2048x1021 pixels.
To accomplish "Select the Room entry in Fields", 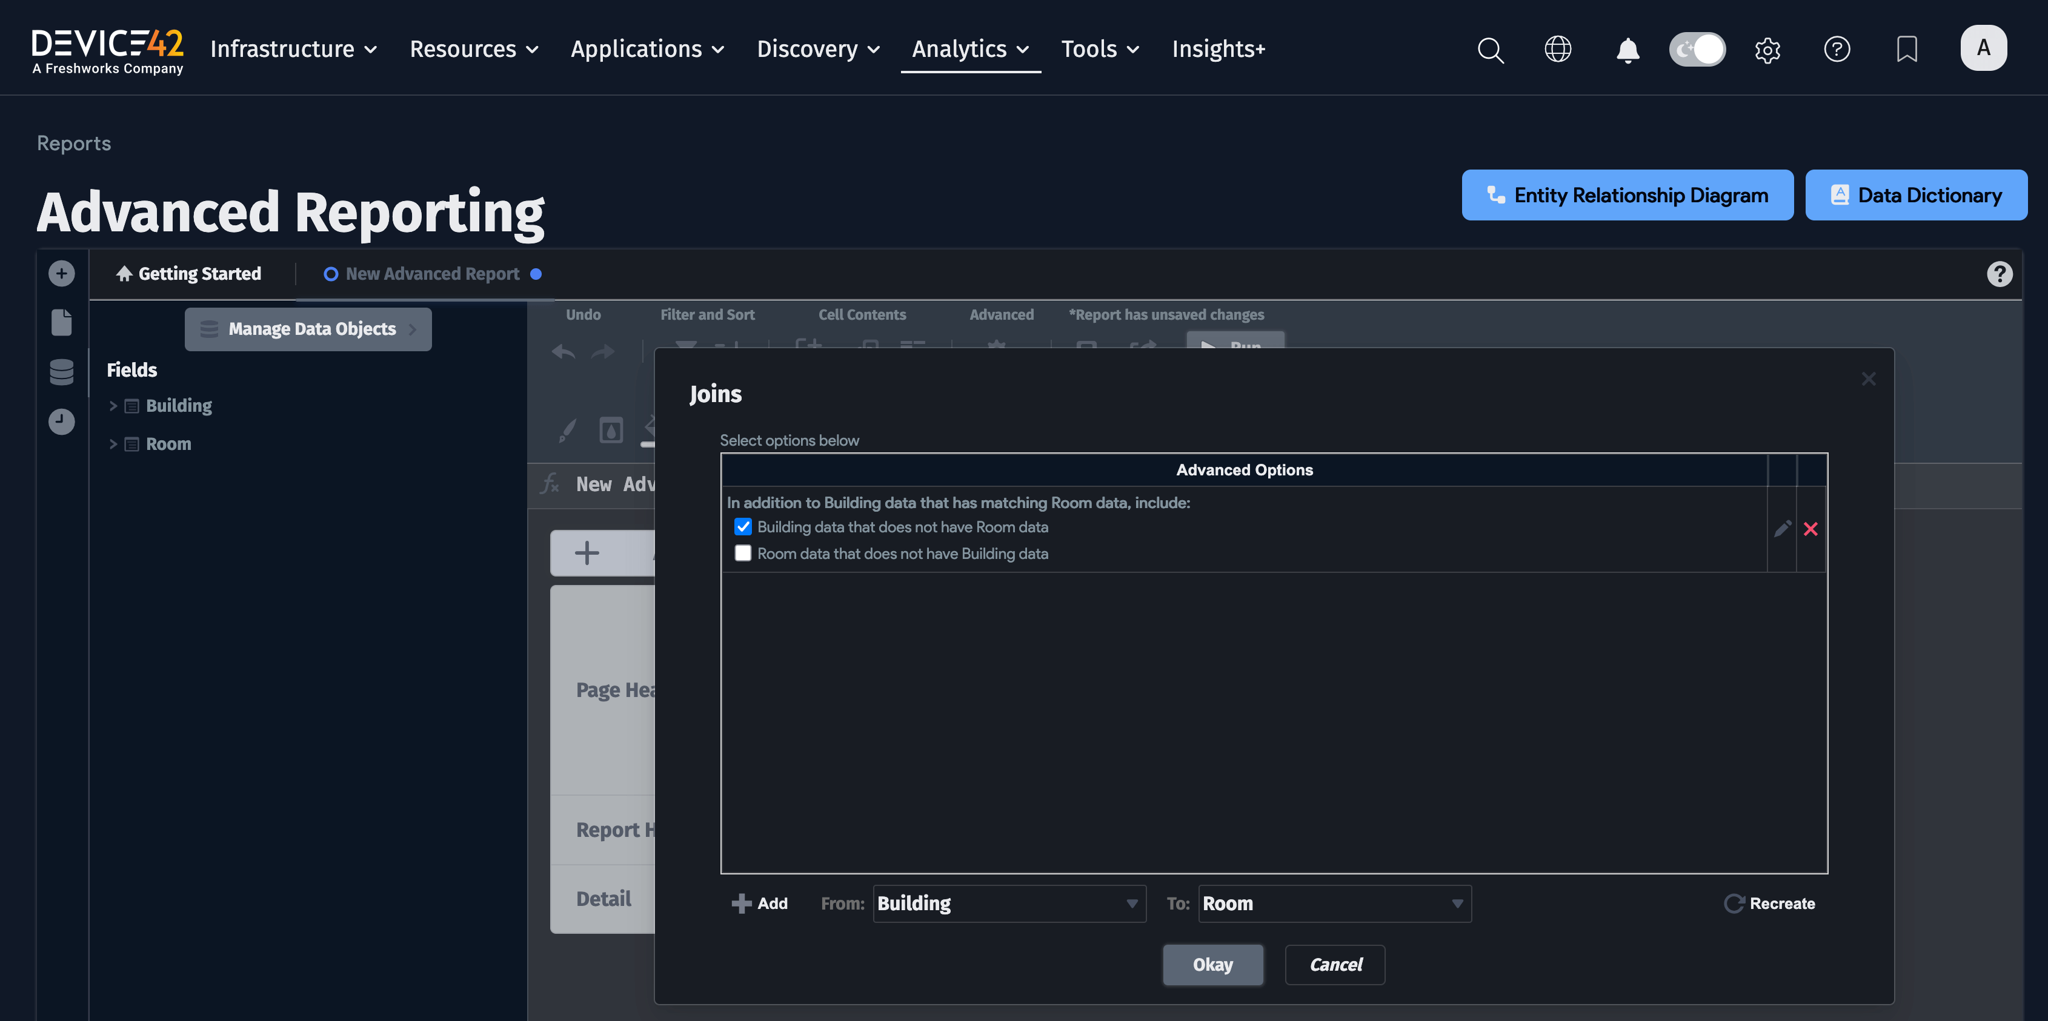I will (168, 444).
